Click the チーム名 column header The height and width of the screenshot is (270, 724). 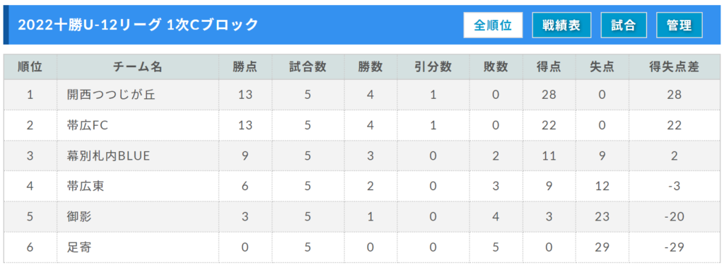click(138, 67)
